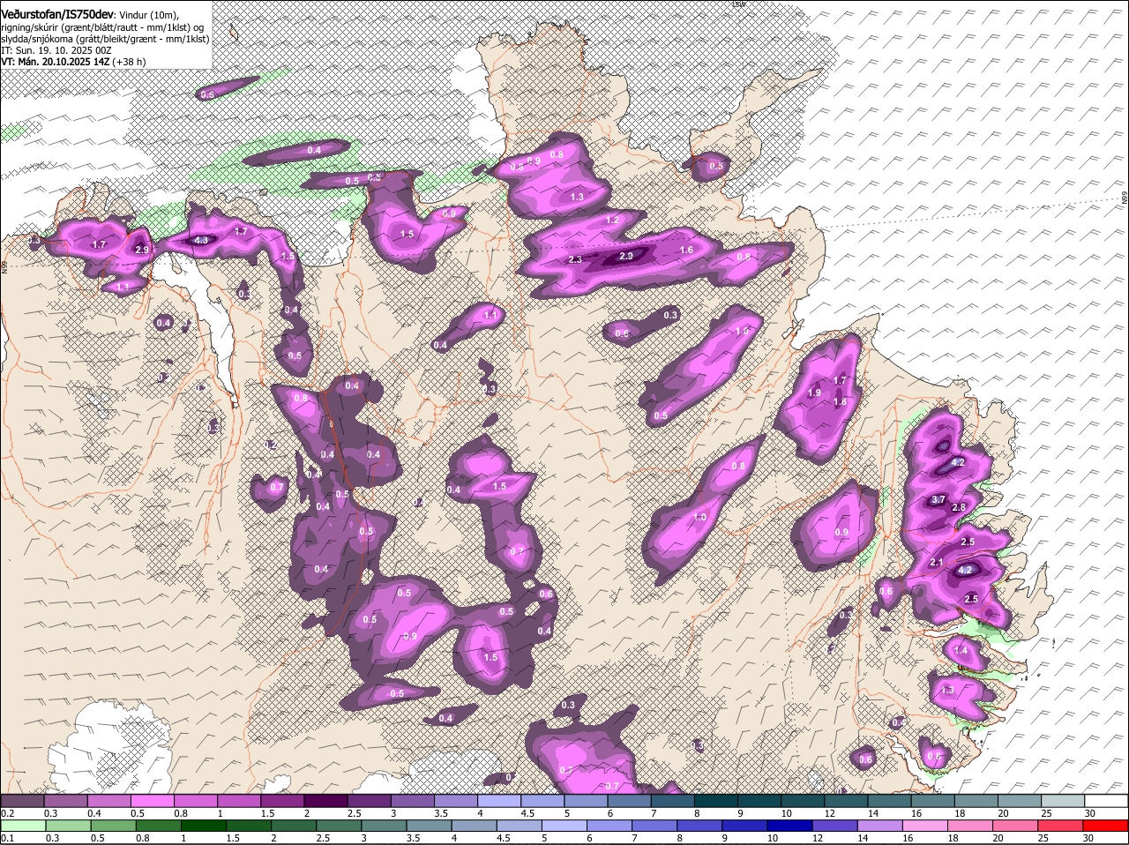The image size is (1129, 845).
Task: Click the 2.3 precipitation value on the map
Action: coord(575,259)
